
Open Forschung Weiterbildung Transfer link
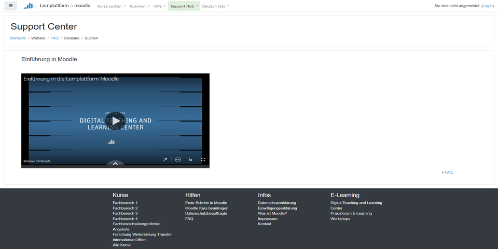[x=142, y=234]
